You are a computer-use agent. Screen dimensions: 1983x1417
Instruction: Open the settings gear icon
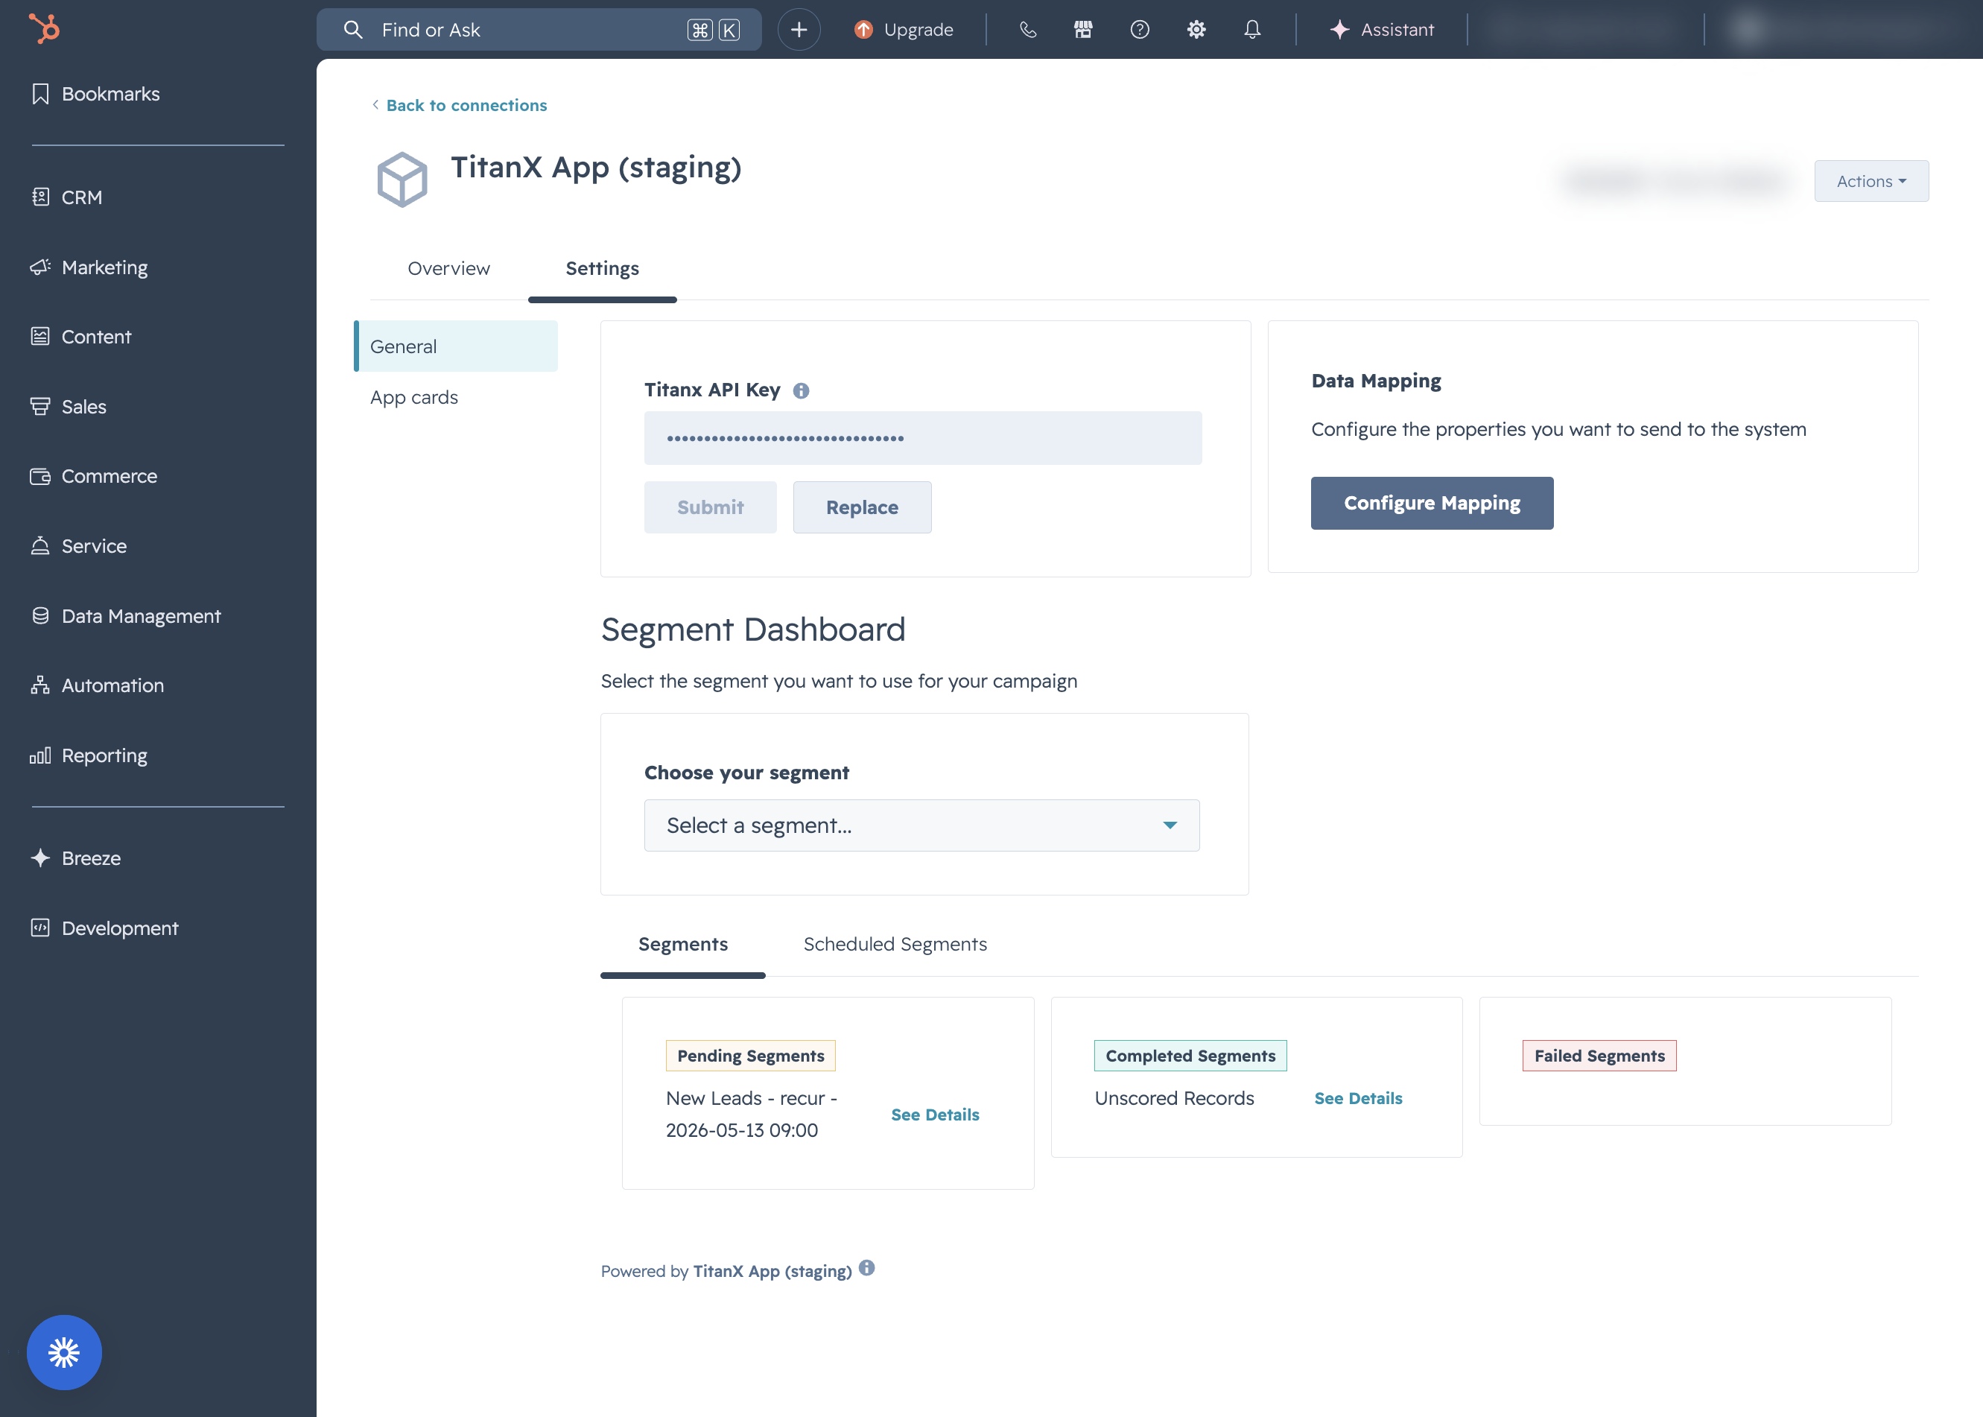tap(1196, 30)
